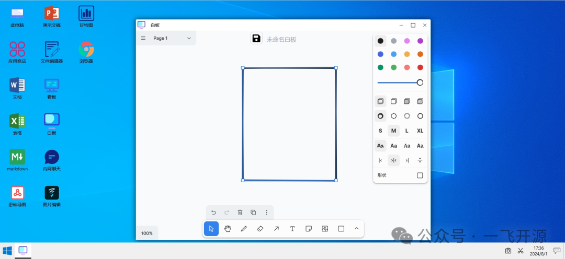Save whiteboard using floppy disk icon
565x259 pixels.
click(256, 39)
